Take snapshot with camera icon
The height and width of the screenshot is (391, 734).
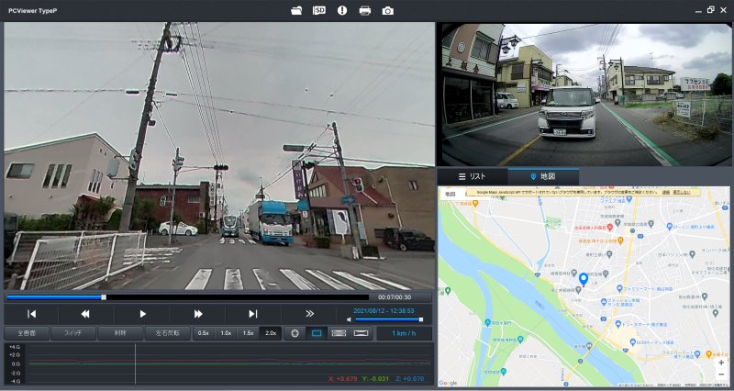click(x=388, y=10)
